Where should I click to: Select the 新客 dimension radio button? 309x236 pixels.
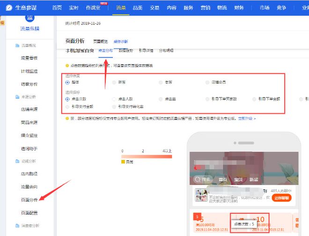(114, 82)
